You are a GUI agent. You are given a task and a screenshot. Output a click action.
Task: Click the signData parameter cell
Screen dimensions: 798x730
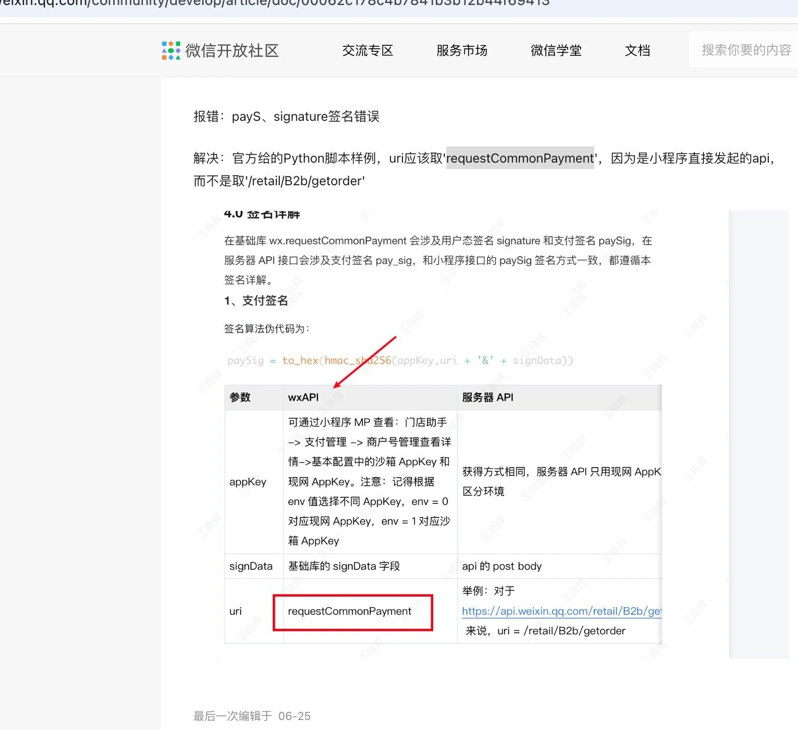(254, 566)
